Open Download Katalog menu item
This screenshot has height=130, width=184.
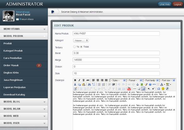pyautogui.click(x=24, y=95)
